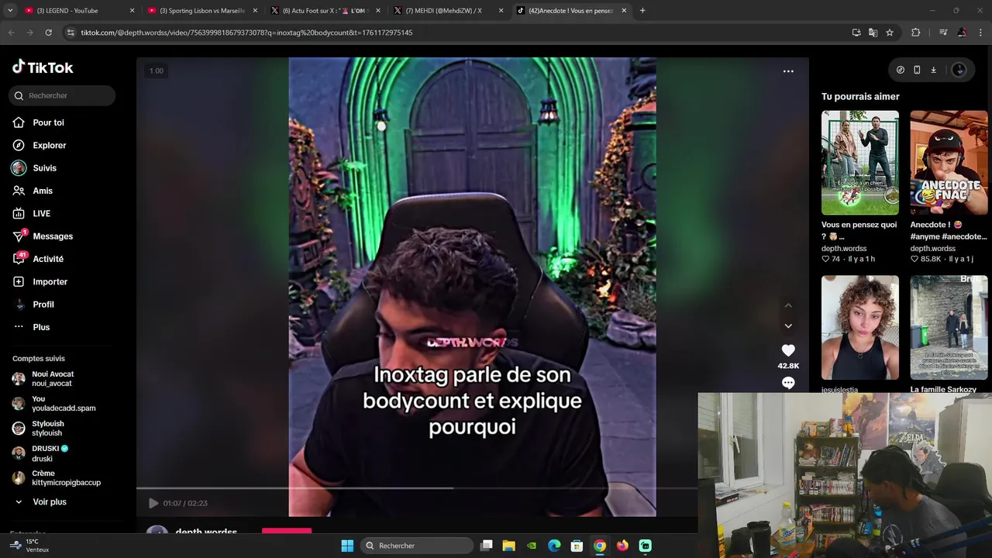
Task: Click the red follow button below video
Action: tap(287, 531)
